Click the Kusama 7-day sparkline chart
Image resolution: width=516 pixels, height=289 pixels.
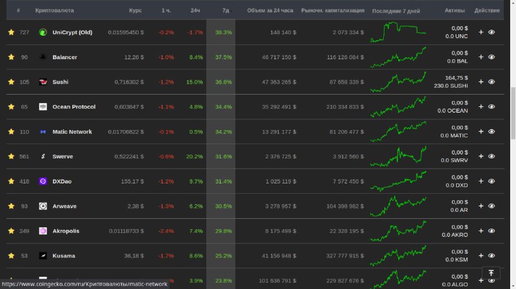398,256
